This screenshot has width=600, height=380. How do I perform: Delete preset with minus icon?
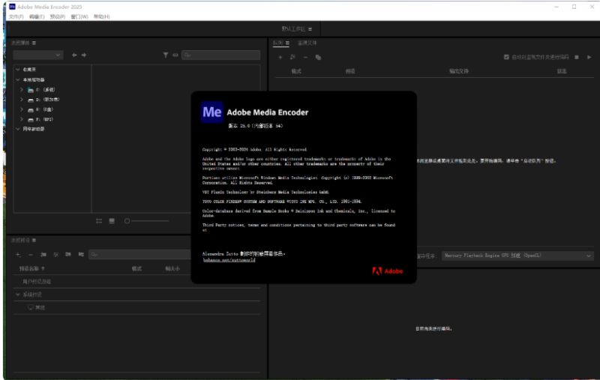pos(31,254)
